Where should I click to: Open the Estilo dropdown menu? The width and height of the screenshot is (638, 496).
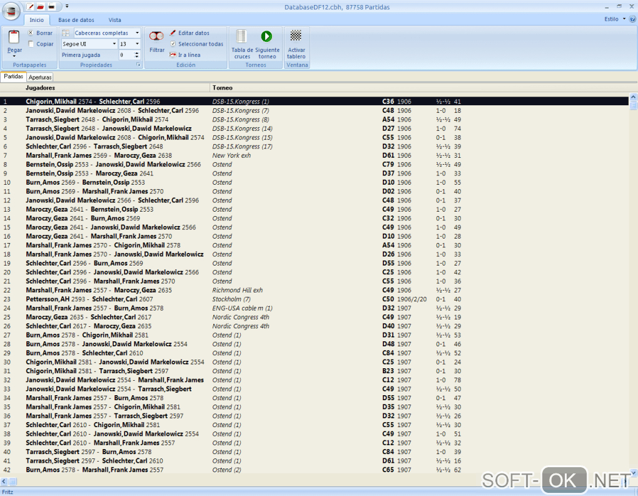pyautogui.click(x=615, y=19)
